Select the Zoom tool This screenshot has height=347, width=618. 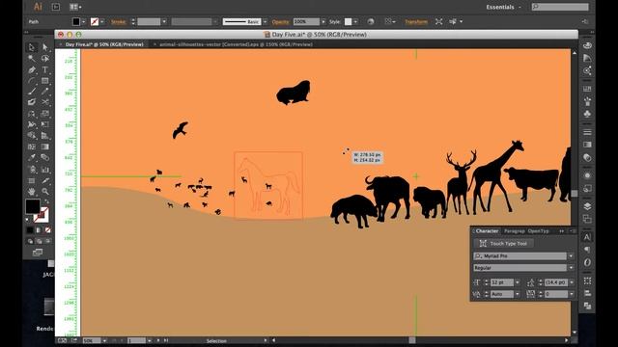pos(45,192)
